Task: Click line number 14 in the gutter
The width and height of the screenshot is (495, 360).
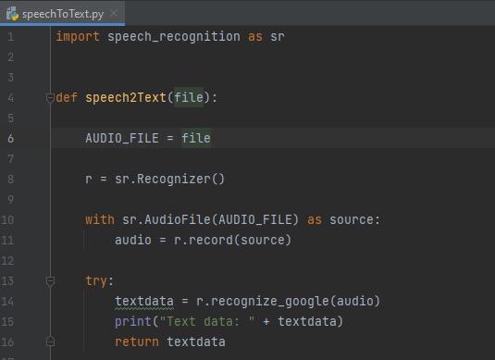Action: (7, 302)
